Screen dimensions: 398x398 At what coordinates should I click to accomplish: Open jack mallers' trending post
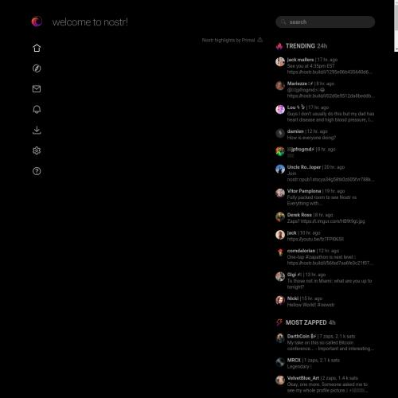[x=325, y=66]
